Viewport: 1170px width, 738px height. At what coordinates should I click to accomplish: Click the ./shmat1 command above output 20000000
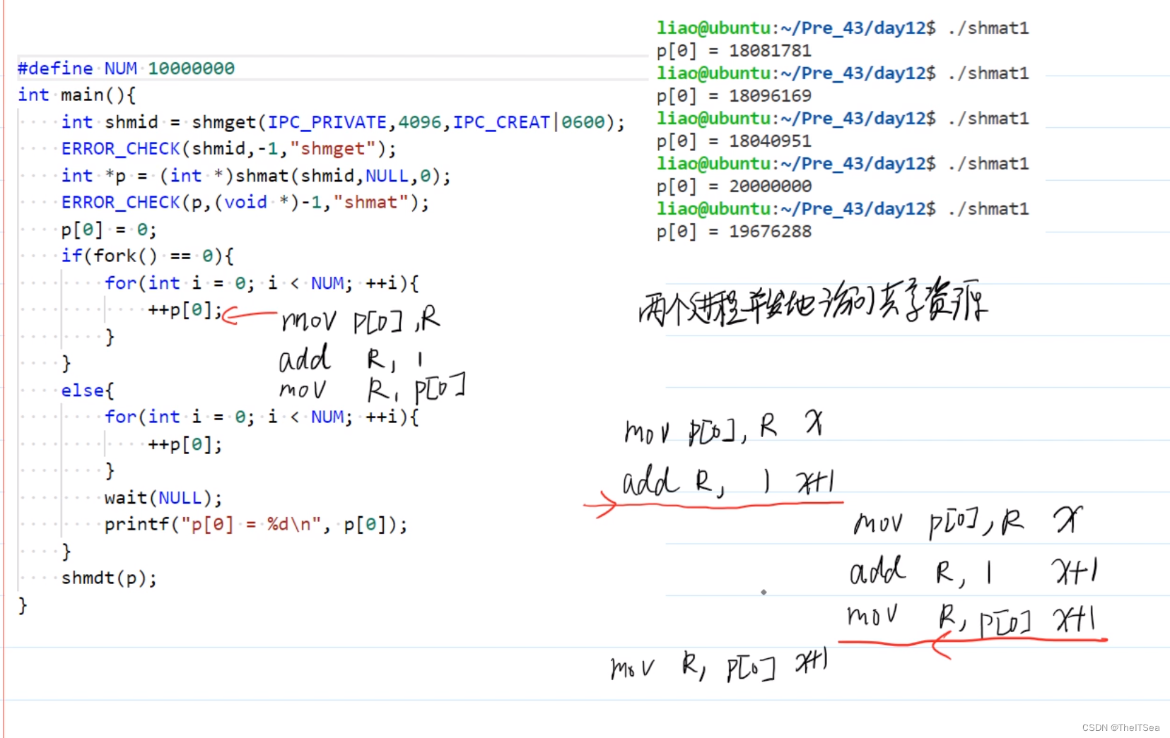pos(988,164)
